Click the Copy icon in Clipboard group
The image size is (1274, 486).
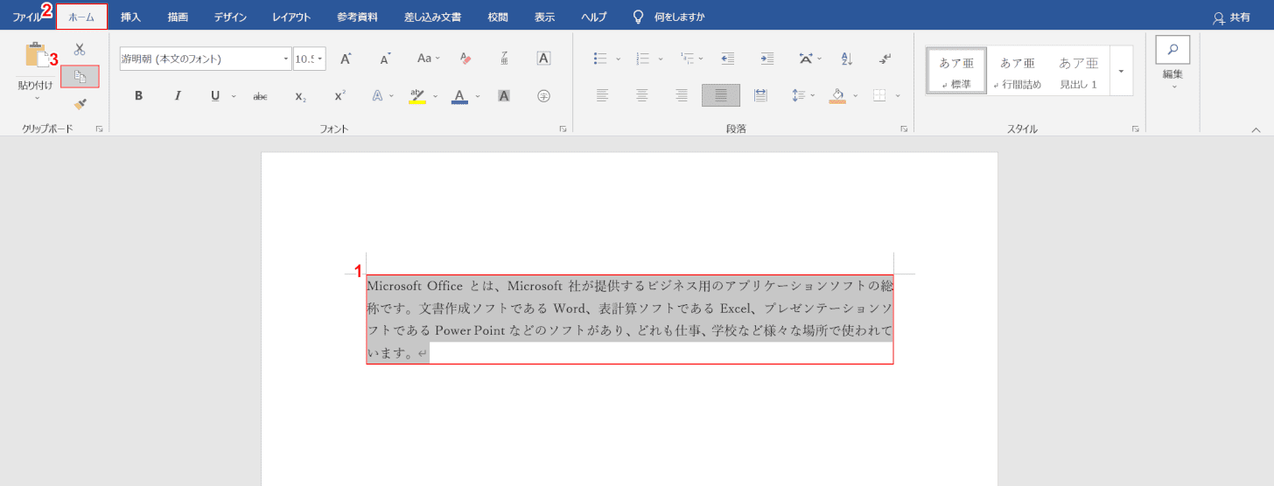[x=80, y=76]
